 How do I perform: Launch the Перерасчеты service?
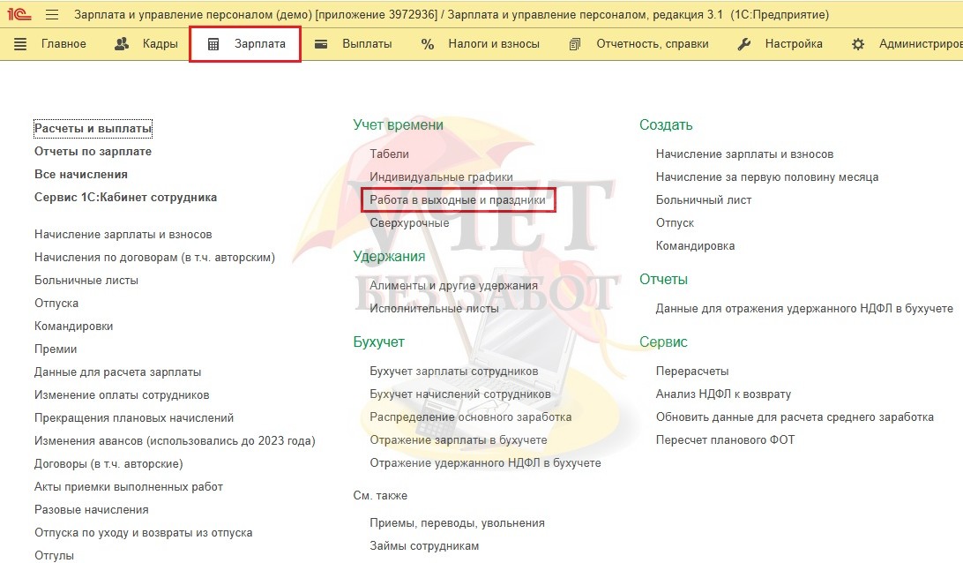692,372
